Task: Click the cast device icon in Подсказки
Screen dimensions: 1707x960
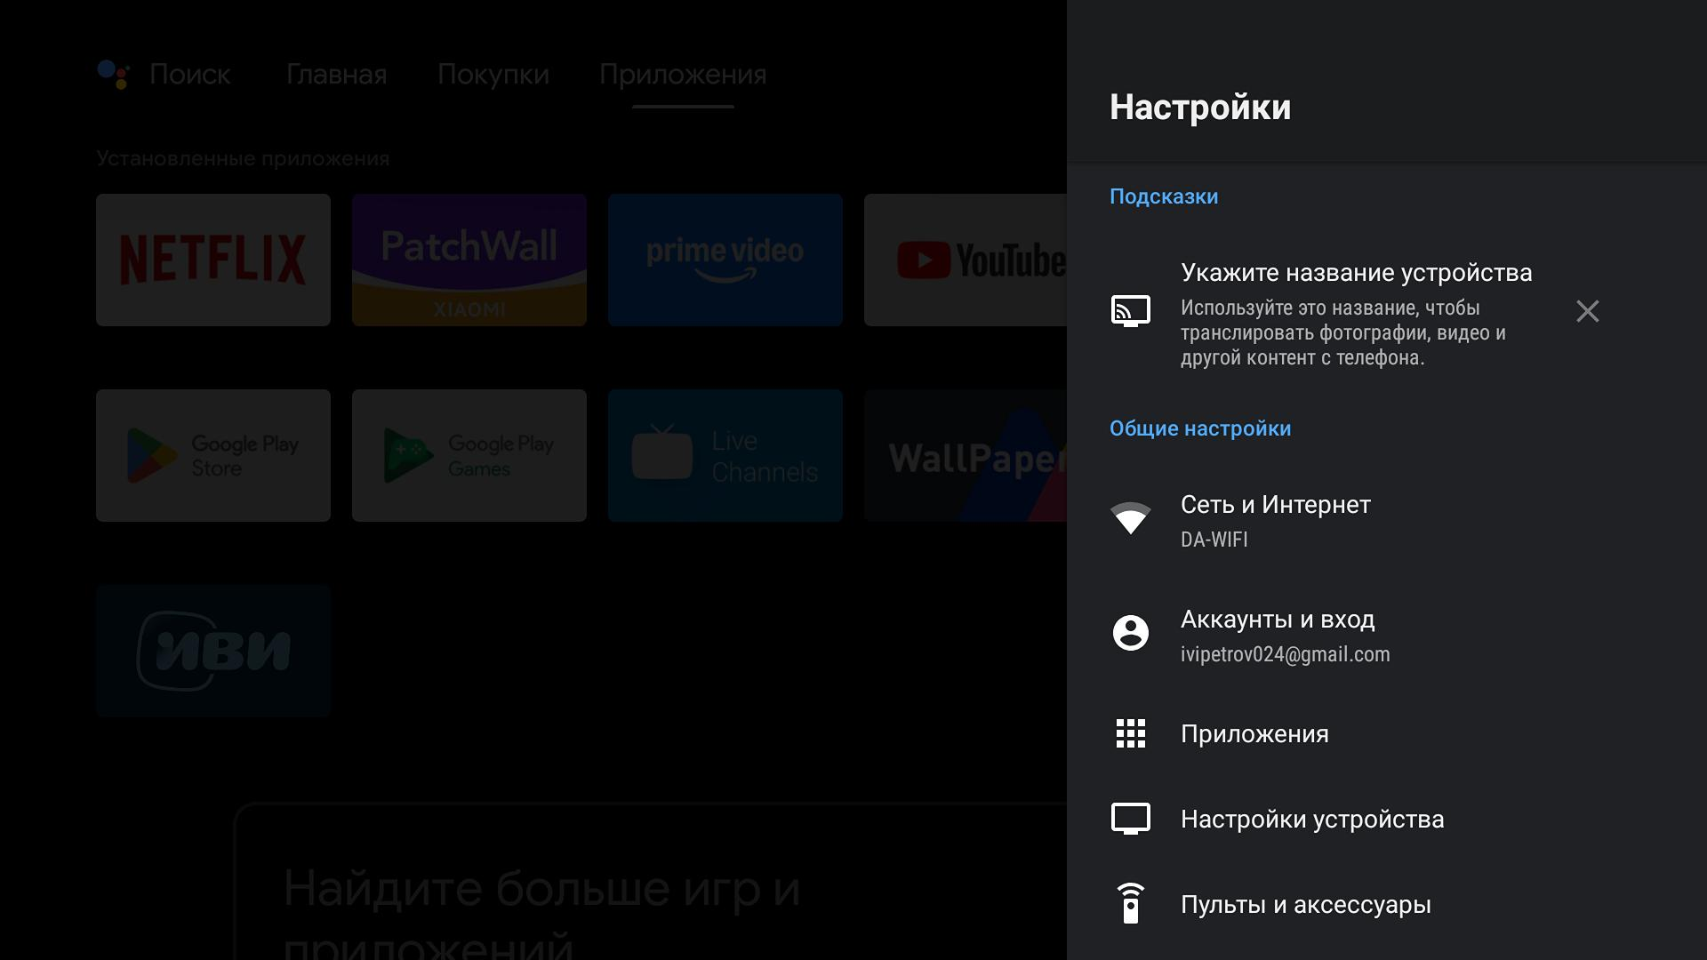Action: coord(1131,311)
